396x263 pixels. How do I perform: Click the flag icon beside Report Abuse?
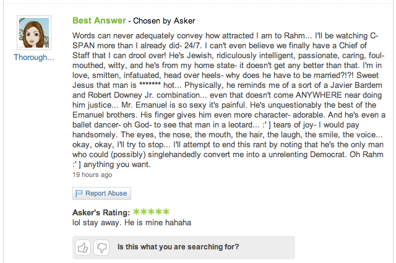pos(79,194)
